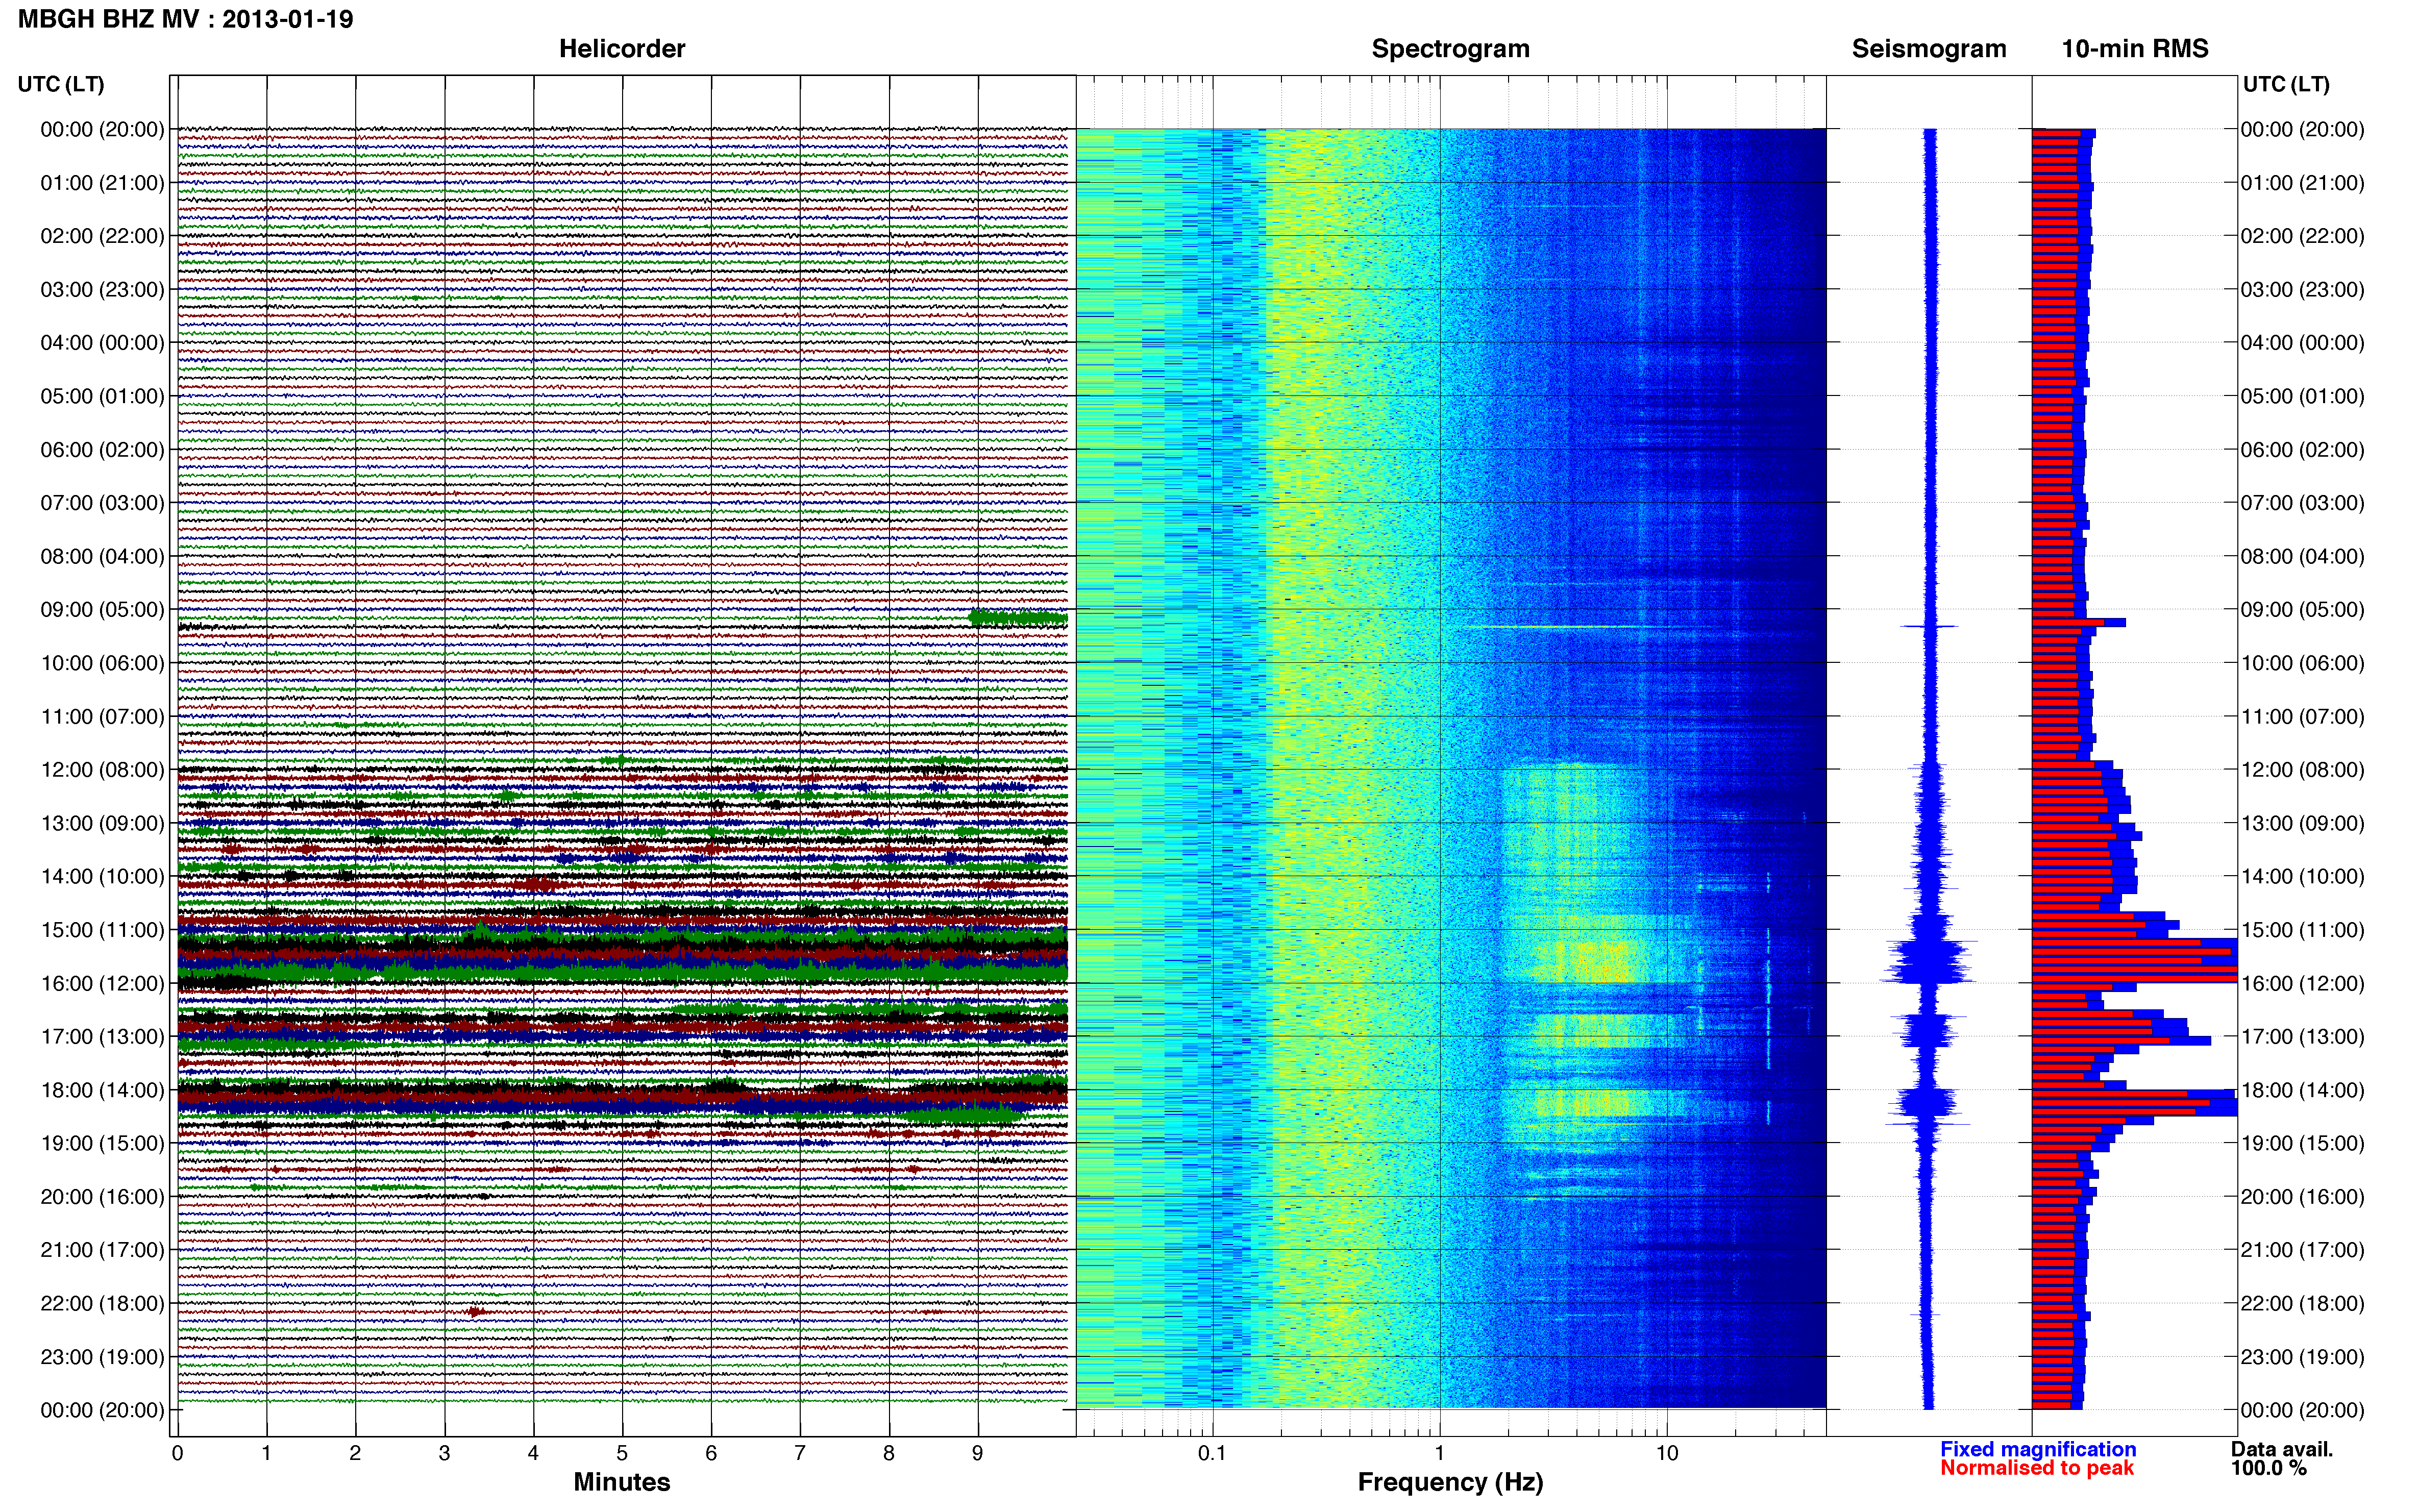
Task: Click the 10-min RMS heading
Action: click(x=2134, y=49)
